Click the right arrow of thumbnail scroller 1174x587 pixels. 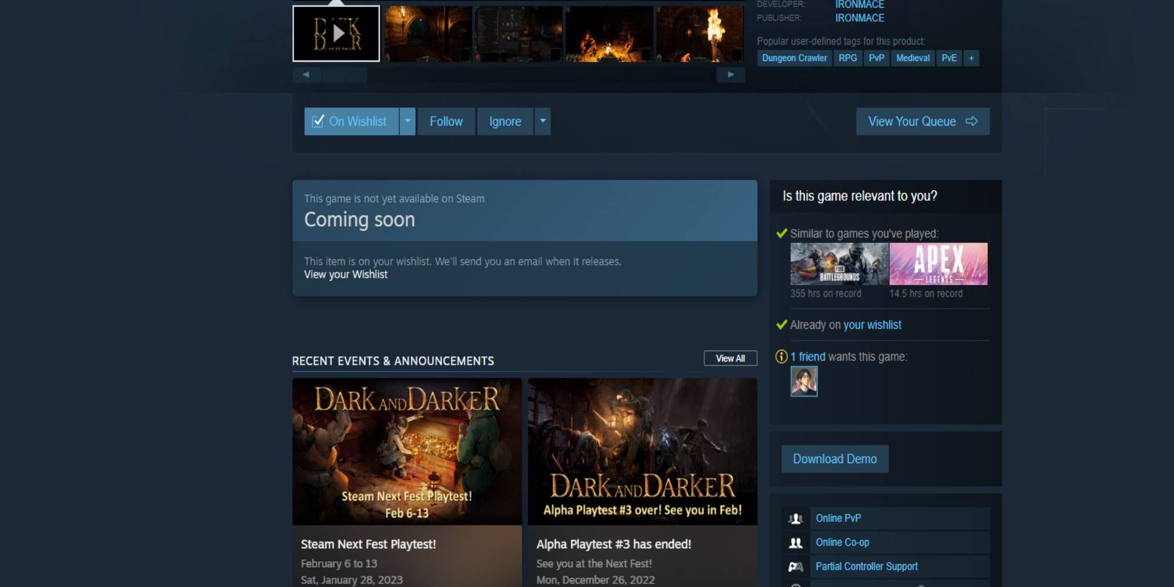click(731, 75)
